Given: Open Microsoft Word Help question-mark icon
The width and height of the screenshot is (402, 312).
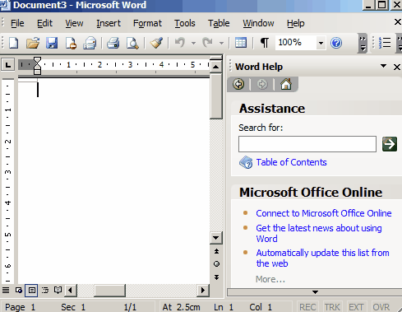Looking at the screenshot, I should (336, 43).
